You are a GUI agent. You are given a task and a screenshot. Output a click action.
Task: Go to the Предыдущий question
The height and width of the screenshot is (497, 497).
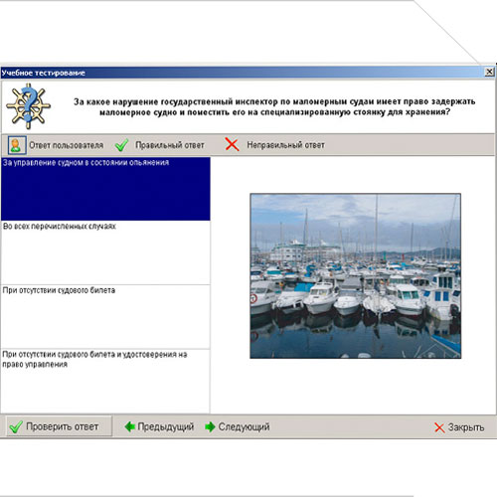pos(166,426)
